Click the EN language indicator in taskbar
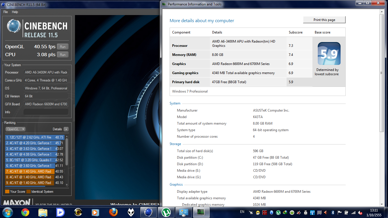The height and width of the screenshot is (218, 388). [242, 212]
